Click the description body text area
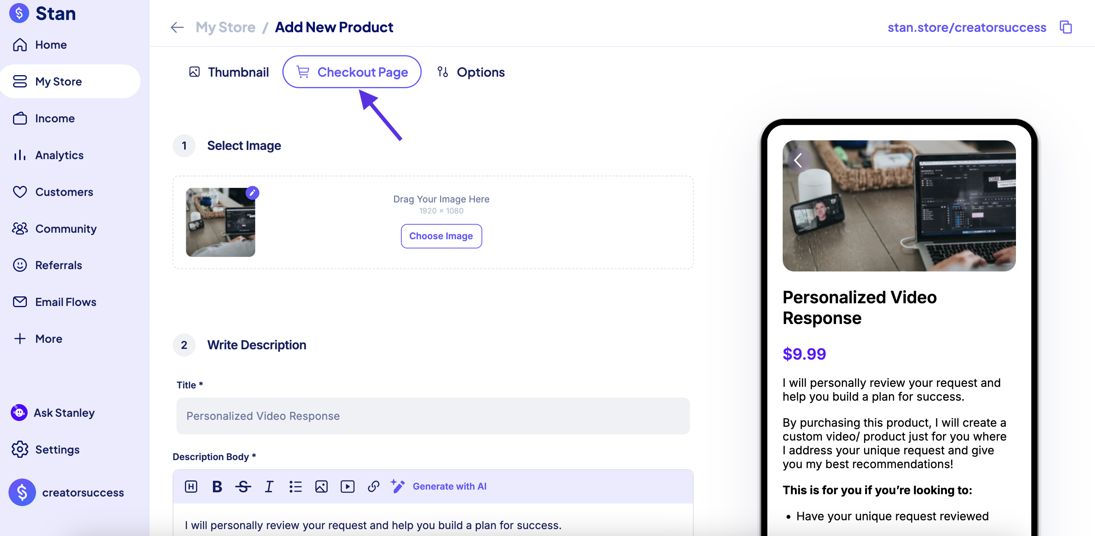 (433, 520)
